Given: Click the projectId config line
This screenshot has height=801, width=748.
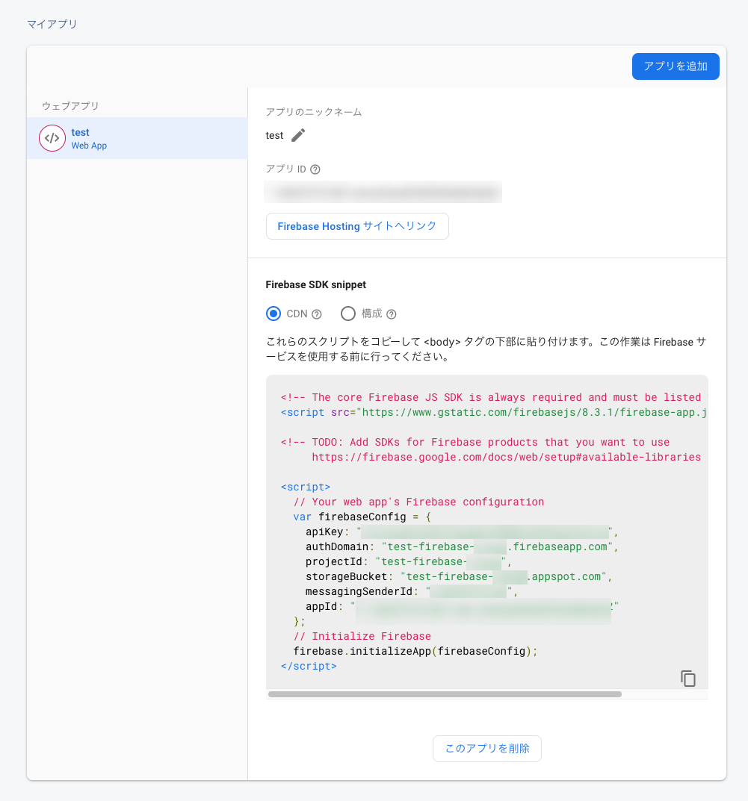Looking at the screenshot, I should pos(409,562).
